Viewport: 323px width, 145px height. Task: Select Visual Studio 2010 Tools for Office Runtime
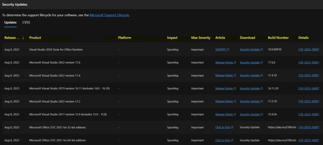56,49
